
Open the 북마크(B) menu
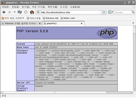pyautogui.click(x=53, y=7)
